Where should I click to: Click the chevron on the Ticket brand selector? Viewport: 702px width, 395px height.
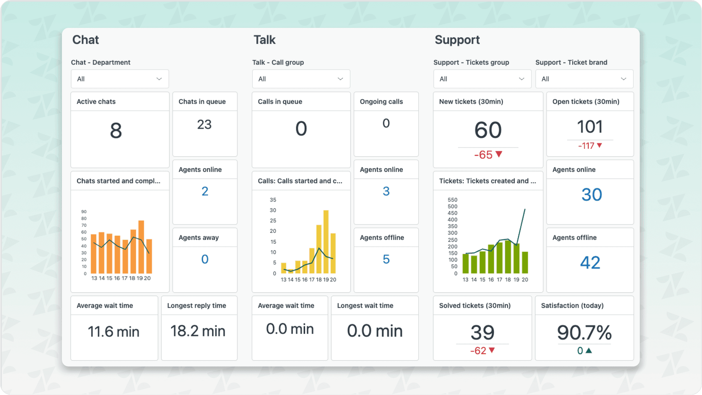coord(624,79)
